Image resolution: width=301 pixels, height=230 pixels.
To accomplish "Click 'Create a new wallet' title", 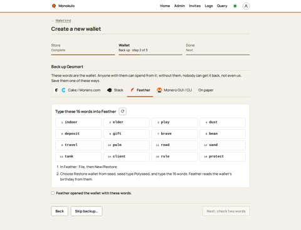I will pos(76,29).
